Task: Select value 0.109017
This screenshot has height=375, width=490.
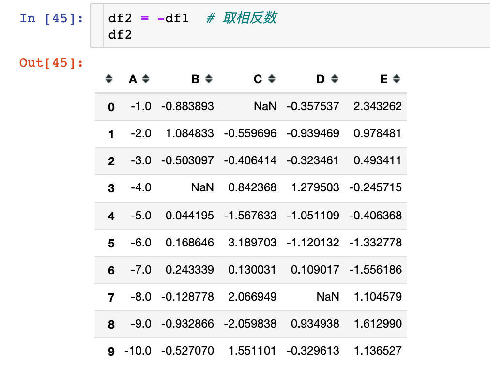Action: (x=315, y=270)
